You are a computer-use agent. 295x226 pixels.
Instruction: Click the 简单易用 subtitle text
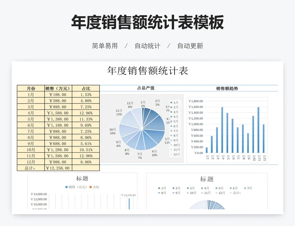(105, 46)
